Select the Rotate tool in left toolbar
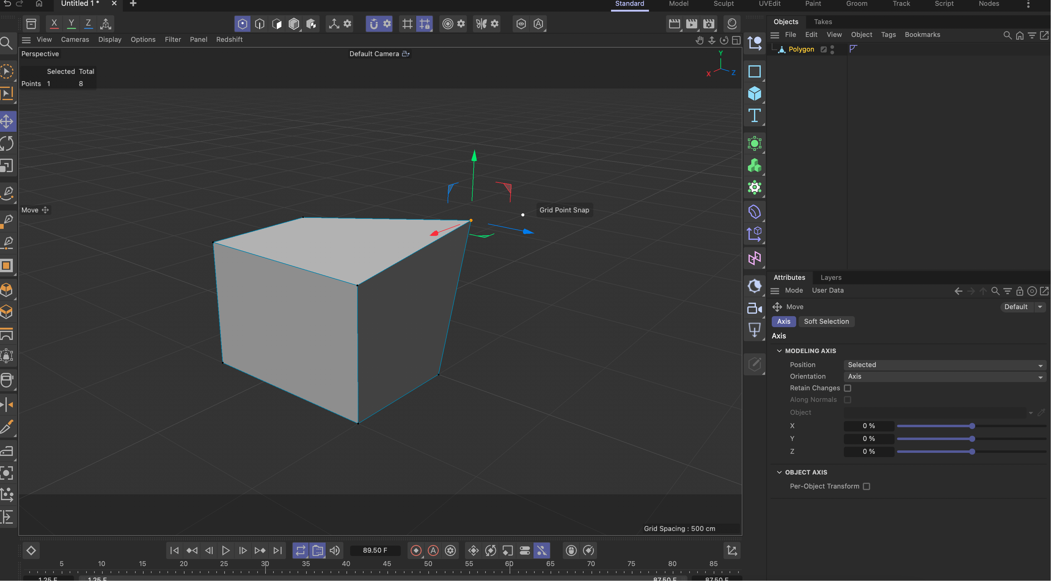The height and width of the screenshot is (581, 1051). click(6, 143)
